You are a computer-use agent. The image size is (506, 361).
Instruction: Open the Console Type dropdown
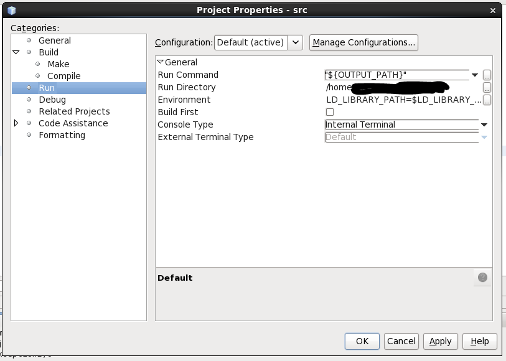[x=484, y=124]
